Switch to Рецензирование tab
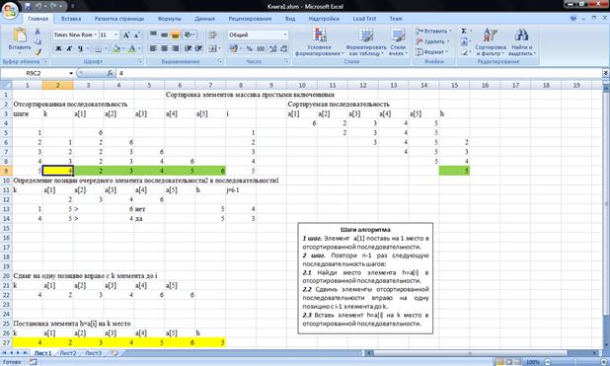This screenshot has width=610, height=366. (250, 19)
